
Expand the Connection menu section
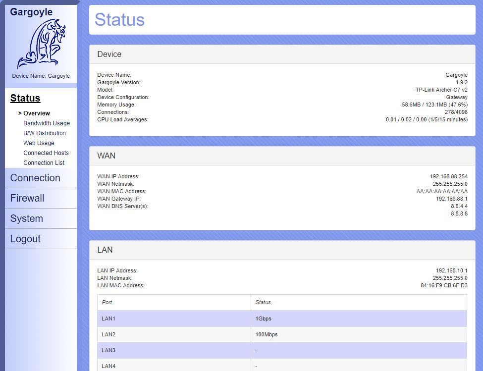pyautogui.click(x=35, y=178)
